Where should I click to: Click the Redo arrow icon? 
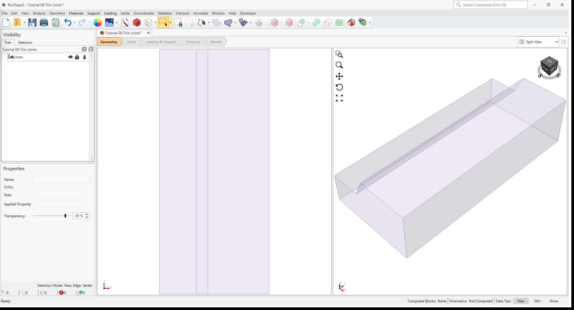click(x=82, y=22)
